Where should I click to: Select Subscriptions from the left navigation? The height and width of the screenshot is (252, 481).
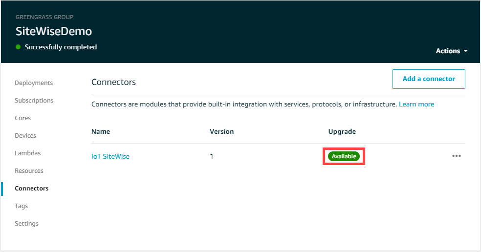coord(34,100)
